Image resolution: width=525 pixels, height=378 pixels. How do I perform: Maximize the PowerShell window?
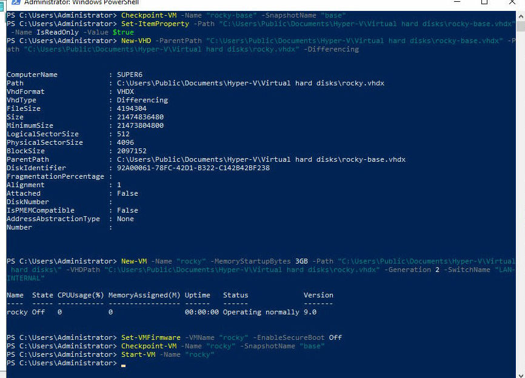(484, 2)
